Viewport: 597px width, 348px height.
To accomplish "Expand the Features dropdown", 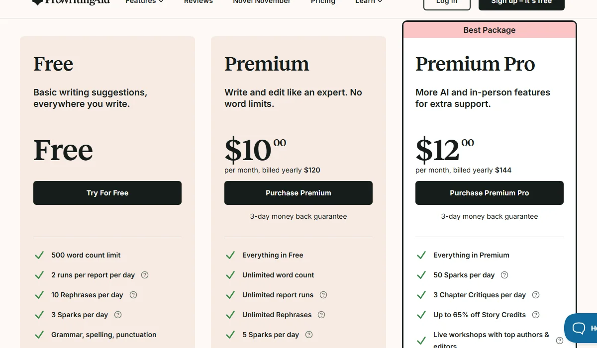I will 144,2.
